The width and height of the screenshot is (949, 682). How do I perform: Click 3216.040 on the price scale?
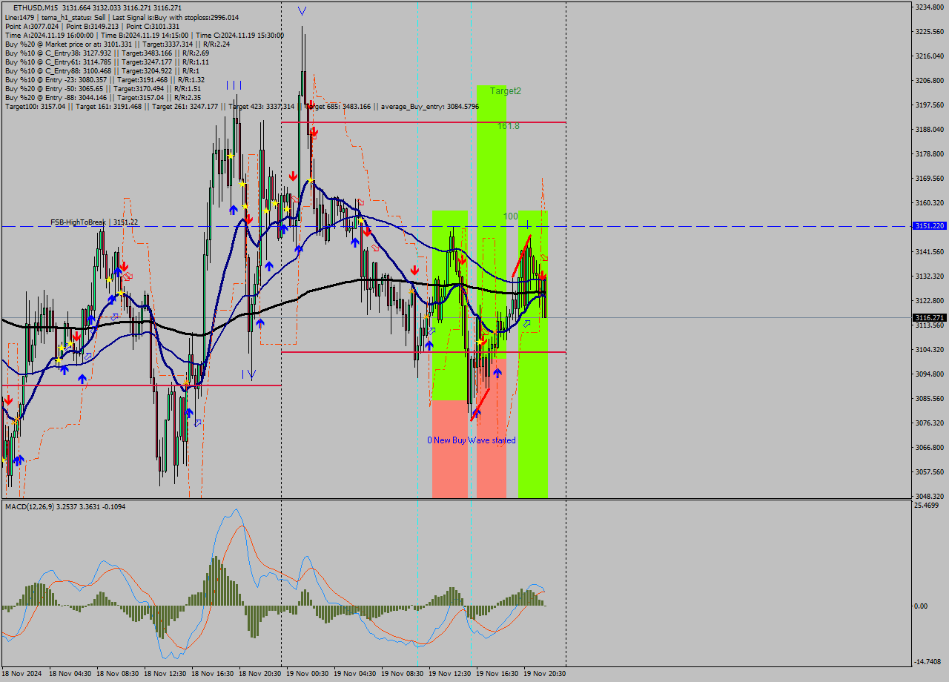930,56
